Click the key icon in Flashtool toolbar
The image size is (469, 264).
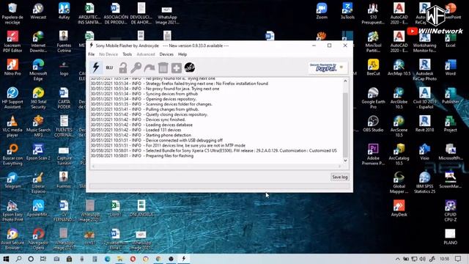coord(136,68)
